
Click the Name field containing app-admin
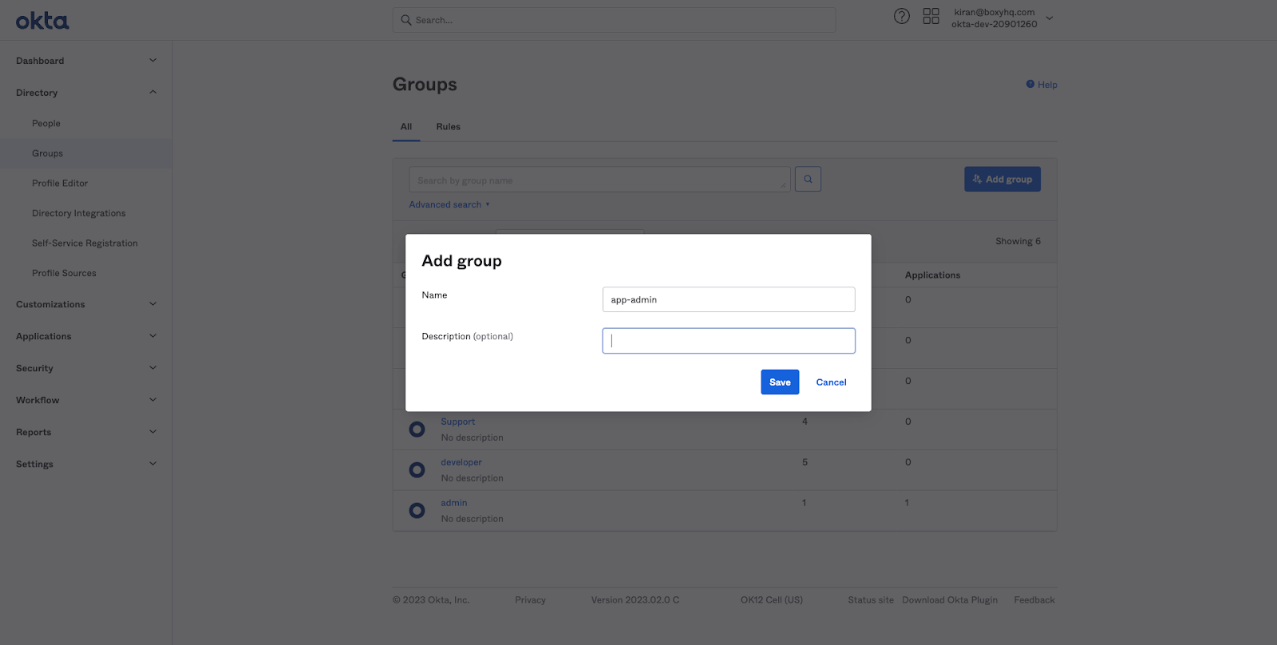pyautogui.click(x=728, y=300)
